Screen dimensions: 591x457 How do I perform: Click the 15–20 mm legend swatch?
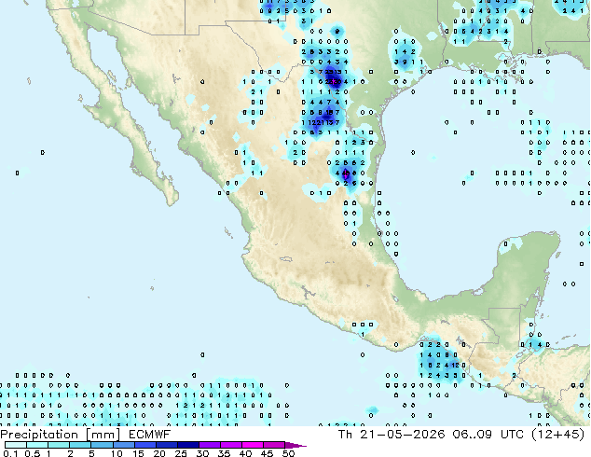[144, 445]
